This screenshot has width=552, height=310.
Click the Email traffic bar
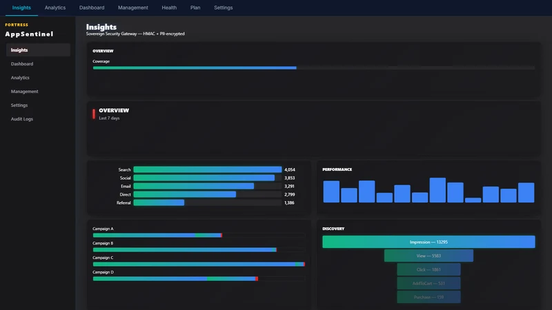click(x=208, y=186)
